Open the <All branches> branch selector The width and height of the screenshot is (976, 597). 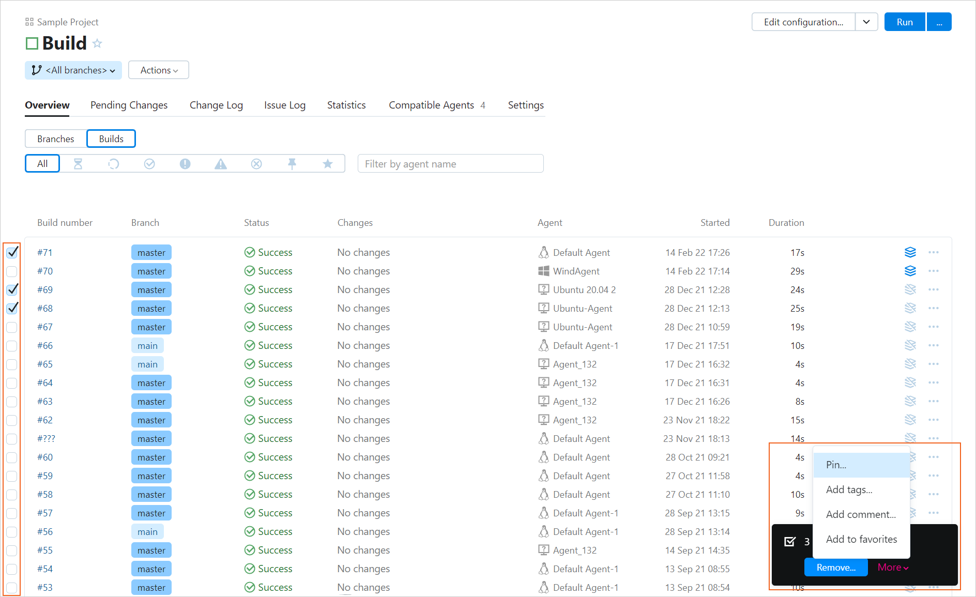pyautogui.click(x=73, y=70)
